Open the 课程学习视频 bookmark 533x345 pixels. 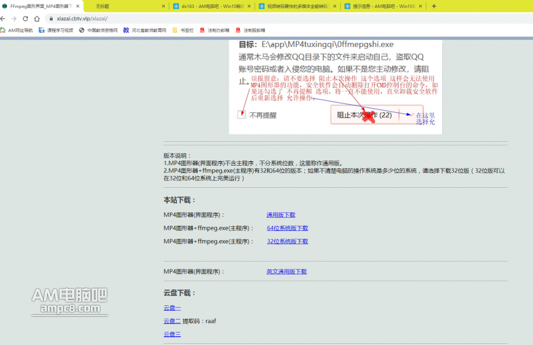(56, 30)
